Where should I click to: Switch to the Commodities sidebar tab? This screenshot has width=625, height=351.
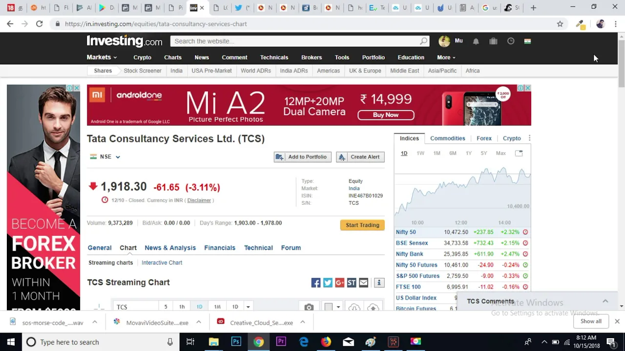(x=448, y=138)
